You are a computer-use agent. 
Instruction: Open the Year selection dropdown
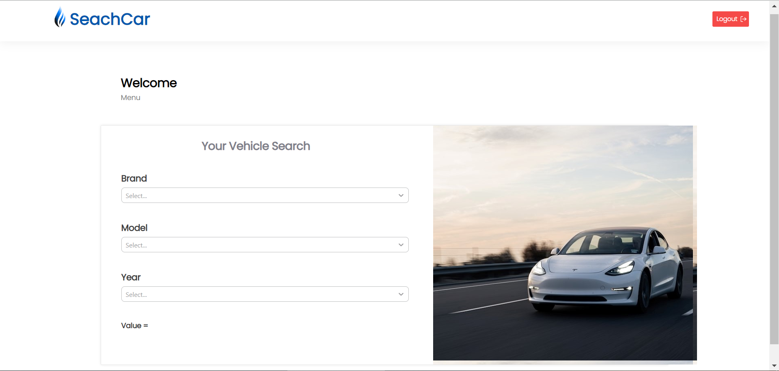pos(265,294)
